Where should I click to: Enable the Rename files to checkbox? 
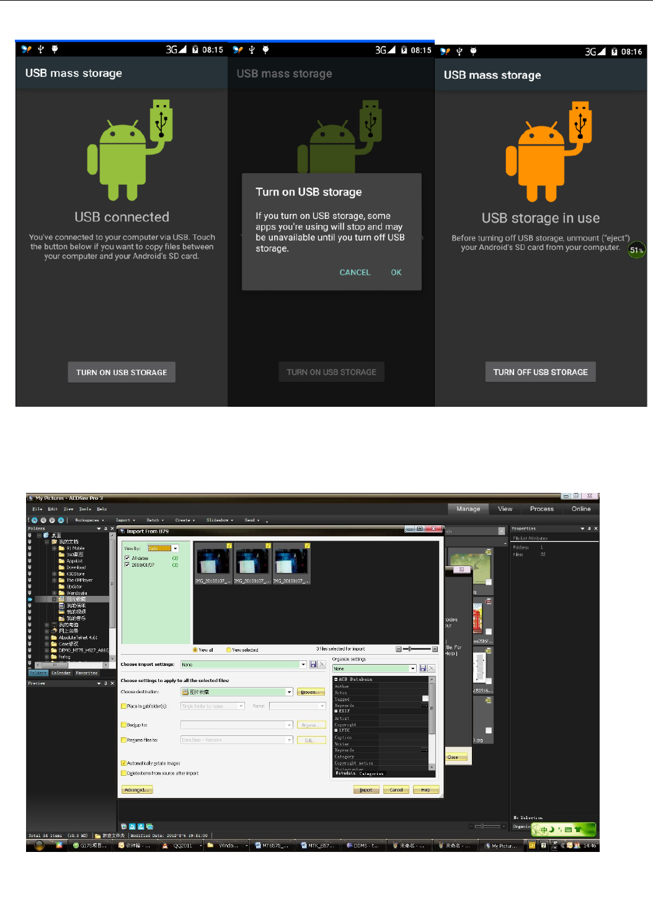[123, 740]
